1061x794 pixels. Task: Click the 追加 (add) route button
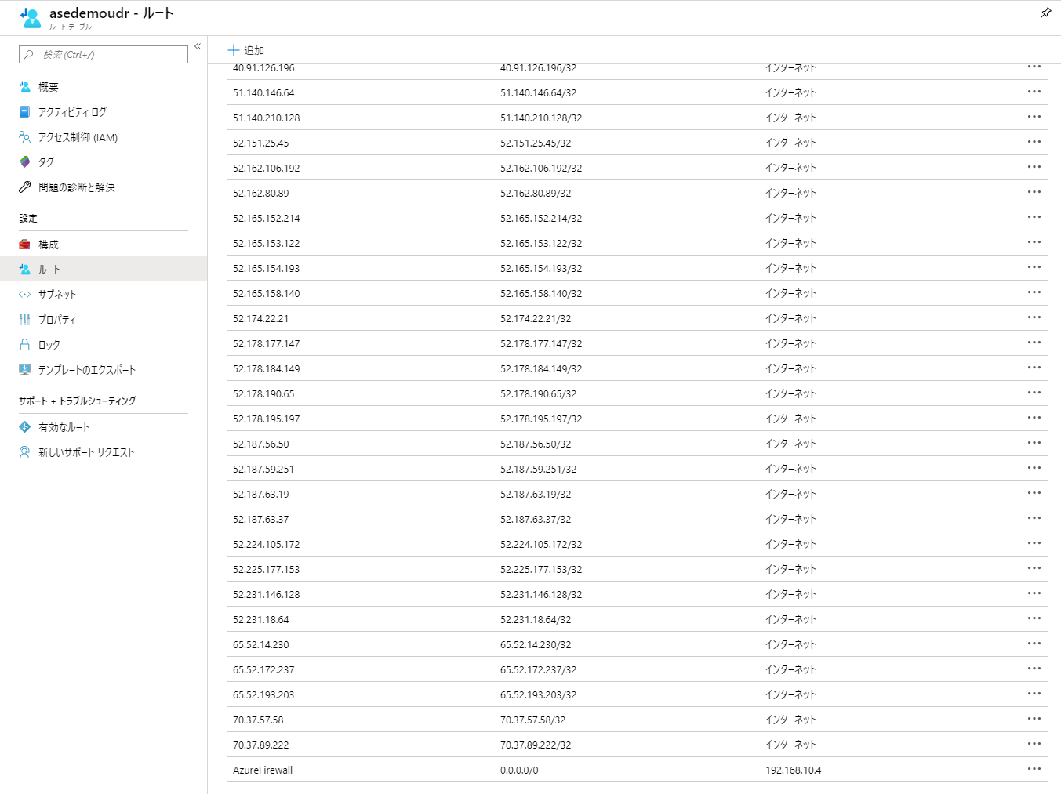[x=245, y=50]
